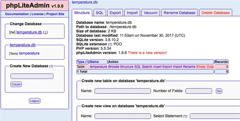Drop the temperature table
This screenshot has height=121, width=240.
coord(210,67)
